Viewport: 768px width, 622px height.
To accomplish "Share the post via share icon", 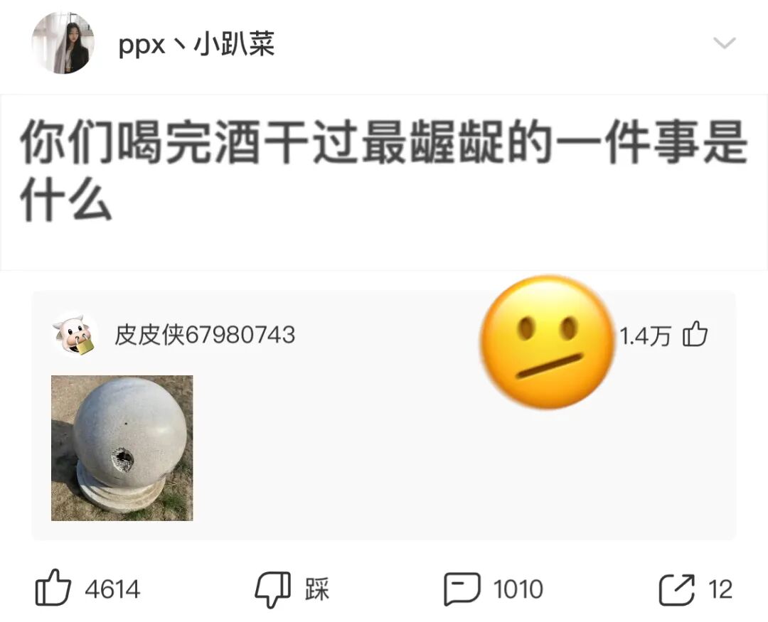I will [x=677, y=590].
